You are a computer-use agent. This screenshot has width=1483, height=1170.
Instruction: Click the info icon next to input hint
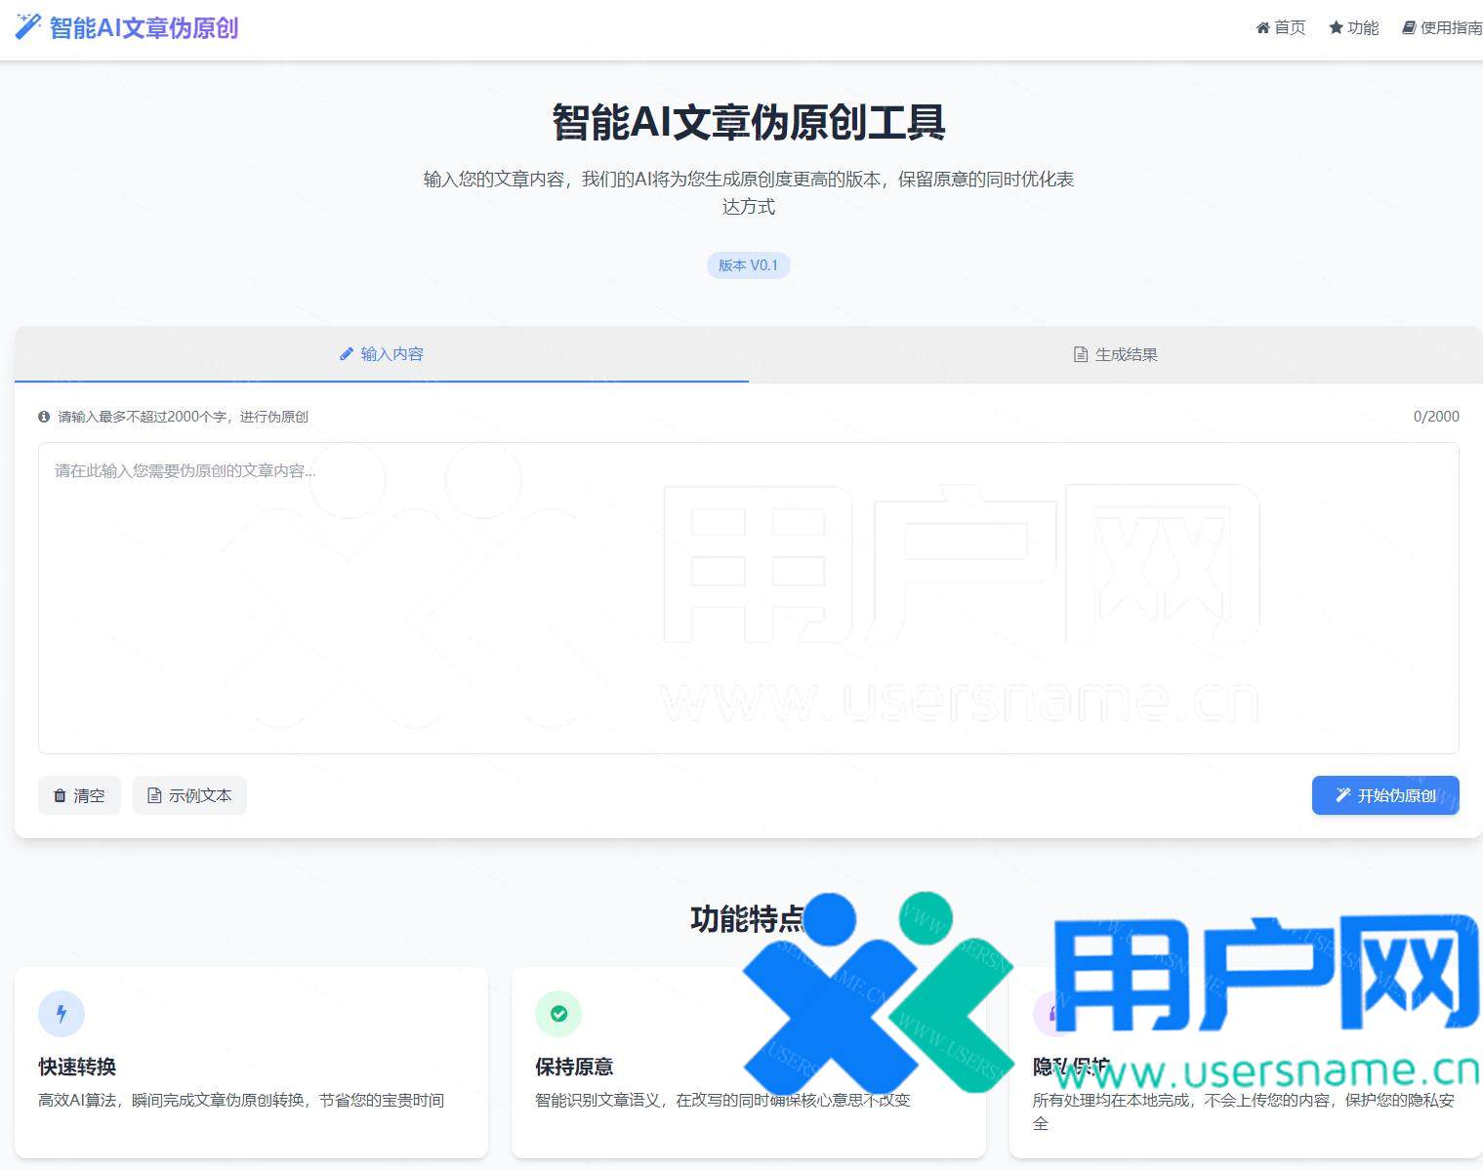point(44,417)
